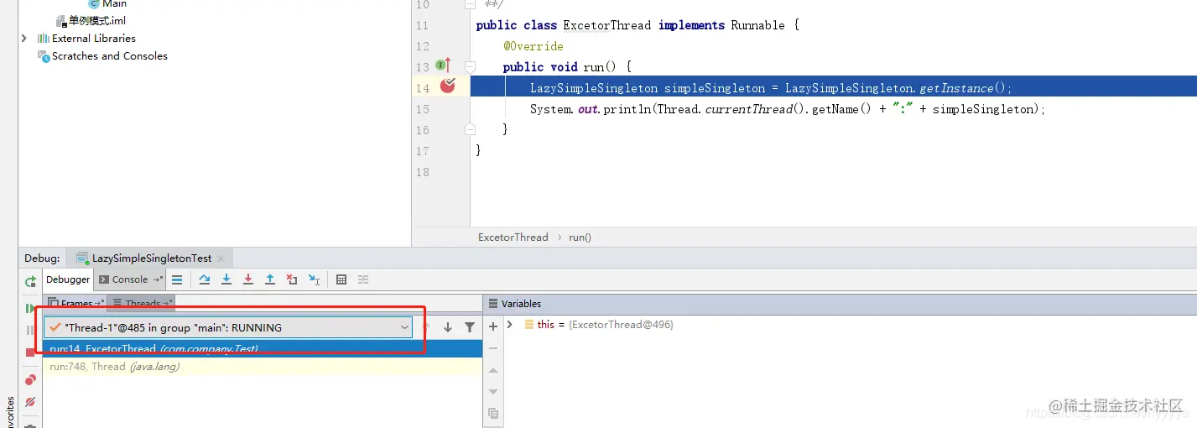
Task: Remove watch with minus icon
Action: point(493,348)
